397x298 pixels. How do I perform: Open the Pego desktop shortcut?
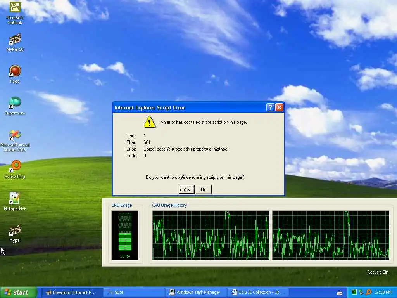pos(15,74)
